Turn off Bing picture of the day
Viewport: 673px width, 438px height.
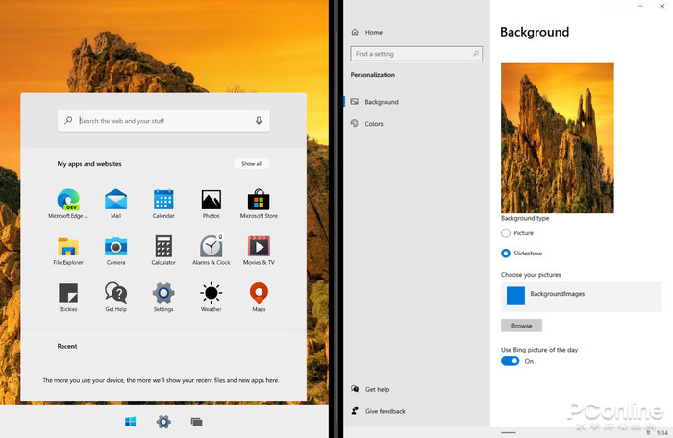[511, 361]
